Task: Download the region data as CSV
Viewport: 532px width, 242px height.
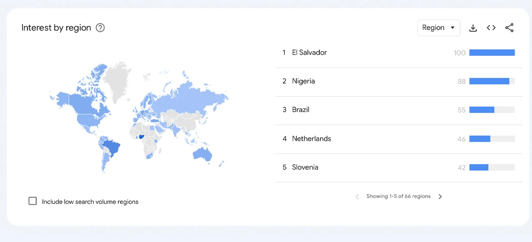Action: 473,28
